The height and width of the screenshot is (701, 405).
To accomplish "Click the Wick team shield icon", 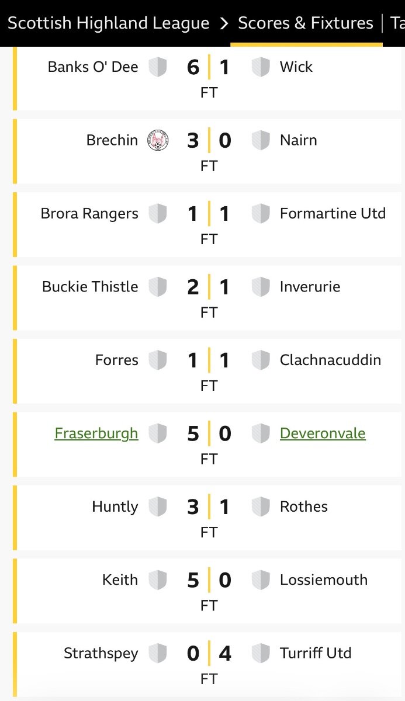I will [x=261, y=67].
